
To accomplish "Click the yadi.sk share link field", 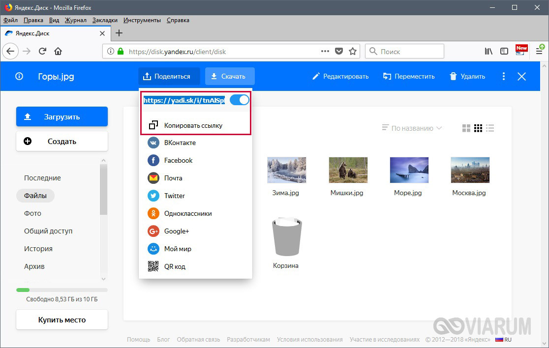I will click(184, 100).
